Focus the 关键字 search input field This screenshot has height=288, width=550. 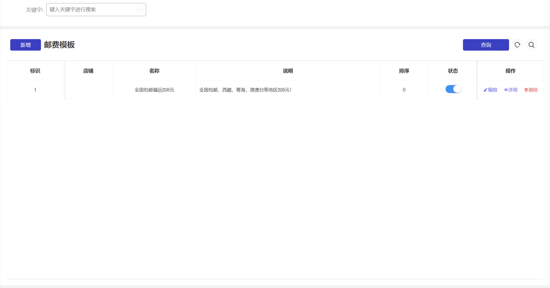coord(96,9)
